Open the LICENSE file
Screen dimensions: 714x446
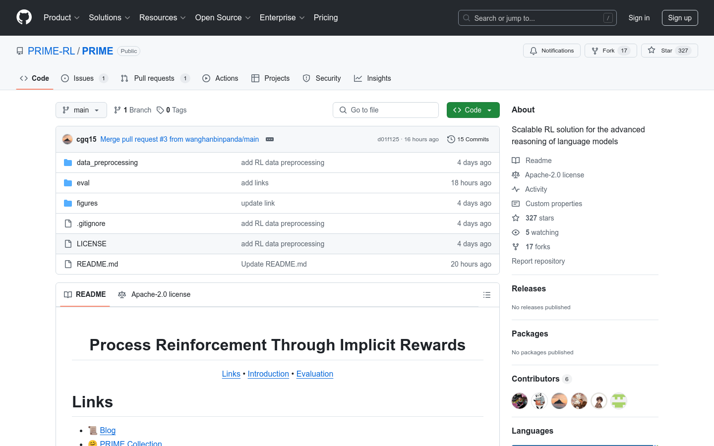tap(92, 244)
